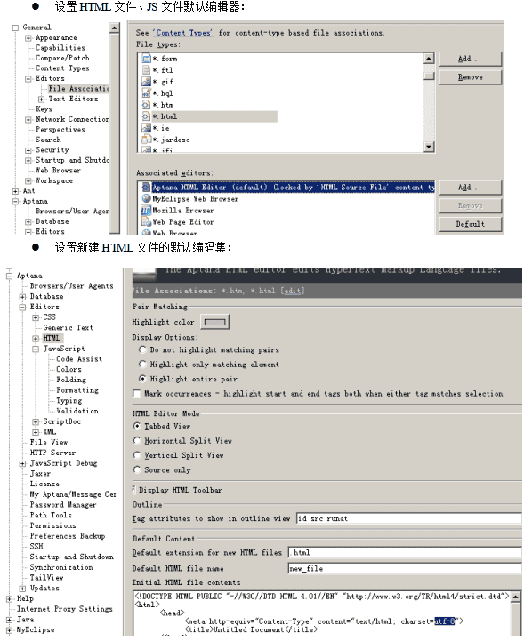
Task: Click the MyEclipse Web Browser icon
Action: click(x=146, y=198)
